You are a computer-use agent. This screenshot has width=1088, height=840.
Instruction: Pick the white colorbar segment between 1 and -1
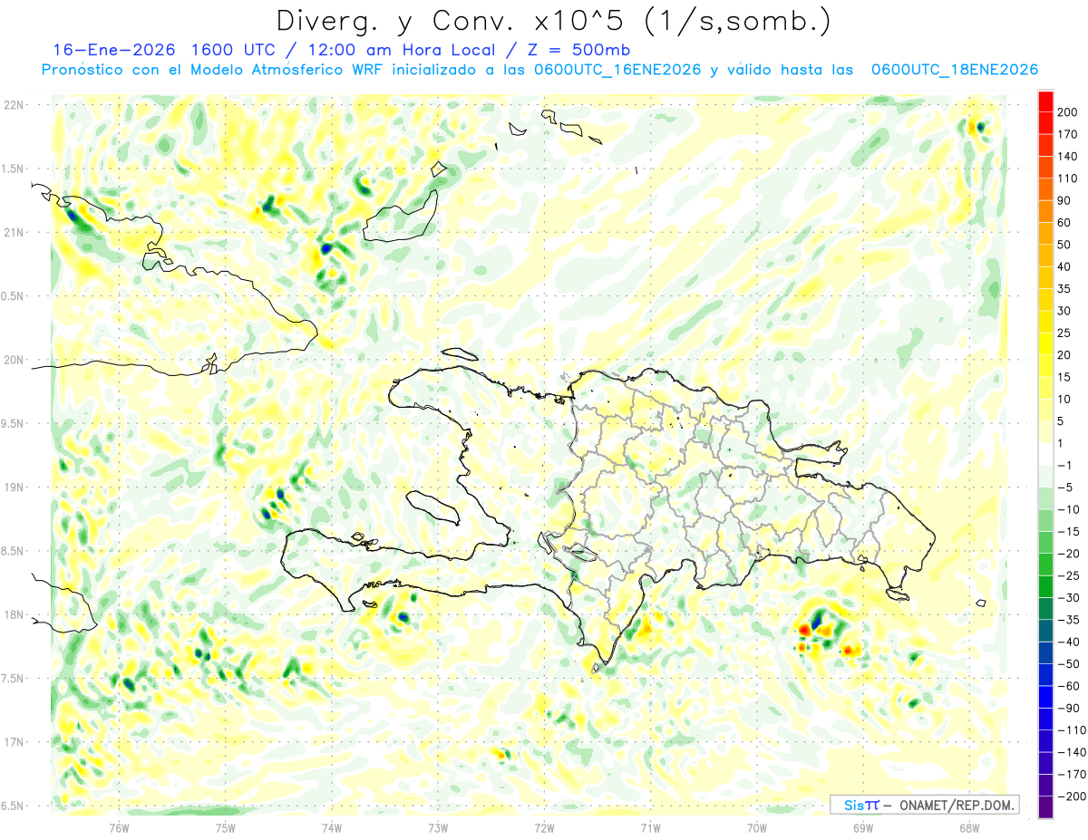click(1045, 454)
